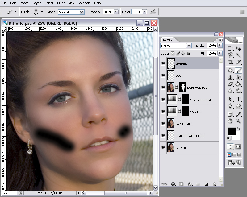The height and width of the screenshot is (197, 247).
Task: Delete layer using the trash icon
Action: (x=214, y=184)
